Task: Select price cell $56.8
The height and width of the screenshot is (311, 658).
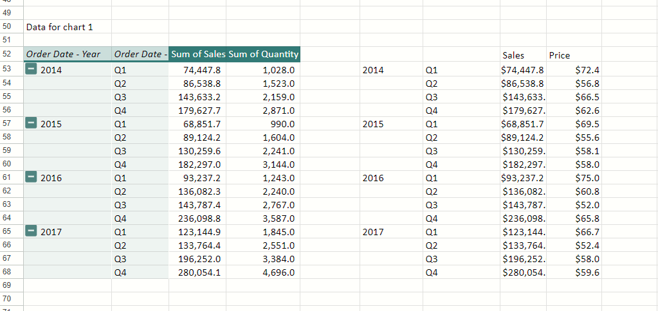Action: (574, 84)
